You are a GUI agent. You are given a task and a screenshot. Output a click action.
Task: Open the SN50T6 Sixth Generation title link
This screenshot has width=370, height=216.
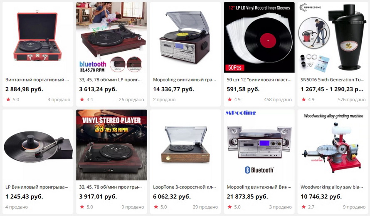pyautogui.click(x=332, y=79)
